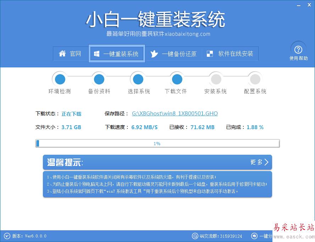
Task: Click the 3.71 GB file size value
Action: point(71,127)
